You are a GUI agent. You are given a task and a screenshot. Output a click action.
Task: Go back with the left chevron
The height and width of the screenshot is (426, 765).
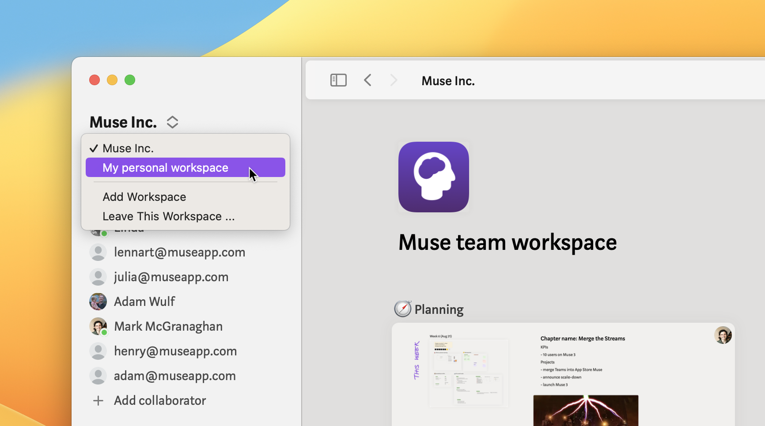367,80
